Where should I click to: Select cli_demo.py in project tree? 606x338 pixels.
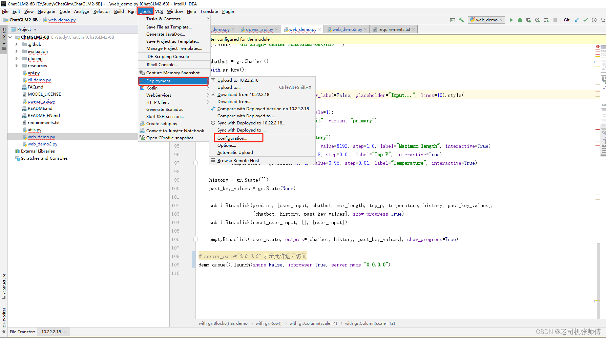(39, 80)
